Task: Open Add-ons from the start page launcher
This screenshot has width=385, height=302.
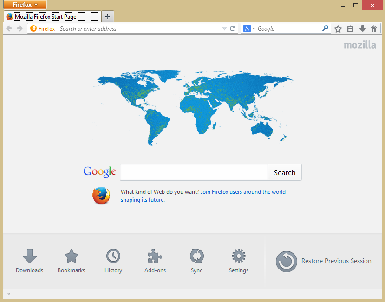Action: [x=155, y=261]
